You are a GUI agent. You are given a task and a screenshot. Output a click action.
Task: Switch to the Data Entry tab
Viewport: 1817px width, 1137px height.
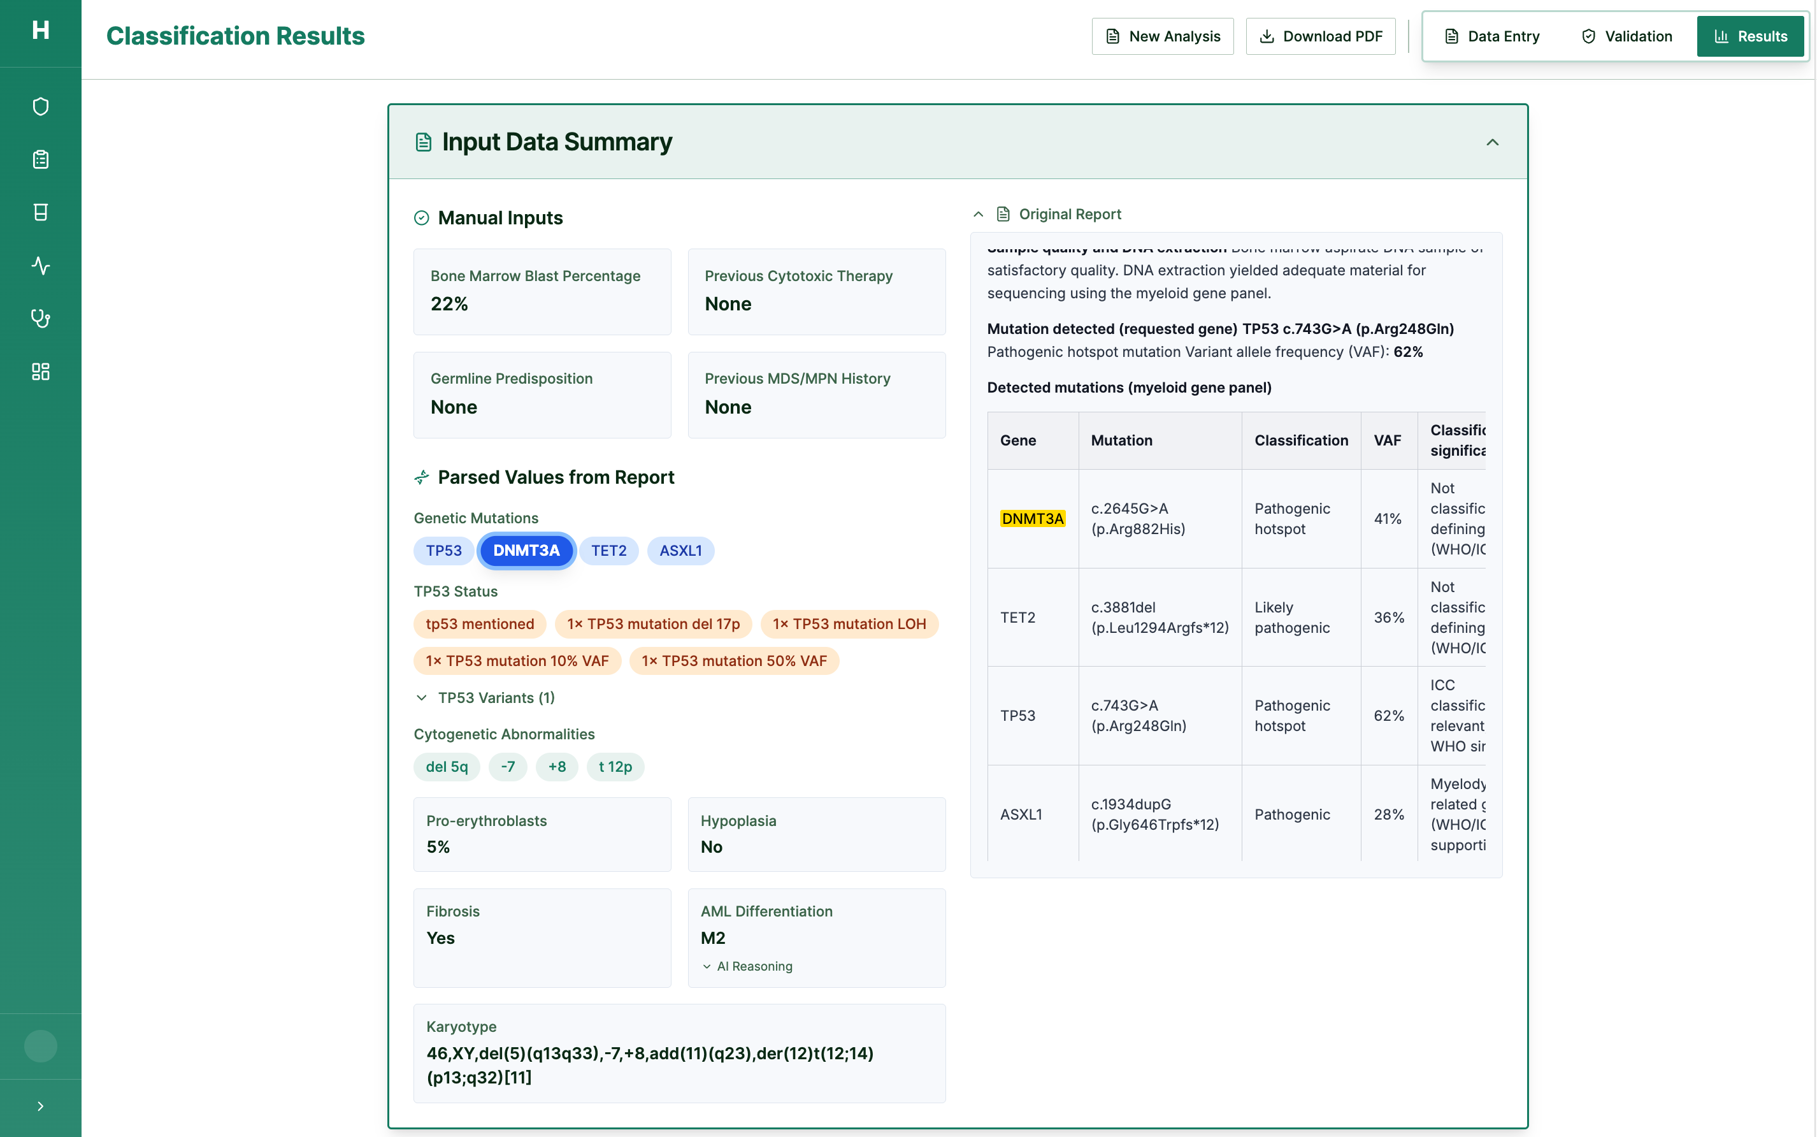click(1491, 36)
